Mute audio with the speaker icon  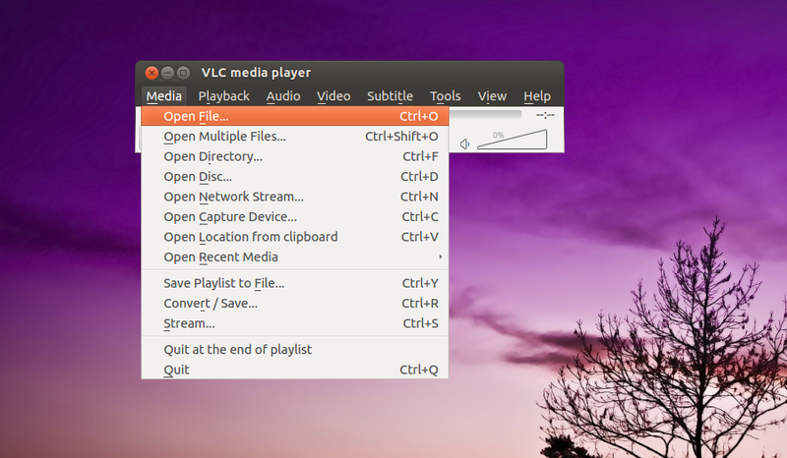[x=464, y=143]
